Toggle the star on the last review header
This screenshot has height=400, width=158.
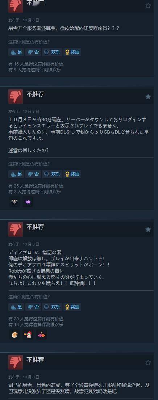(148, 362)
